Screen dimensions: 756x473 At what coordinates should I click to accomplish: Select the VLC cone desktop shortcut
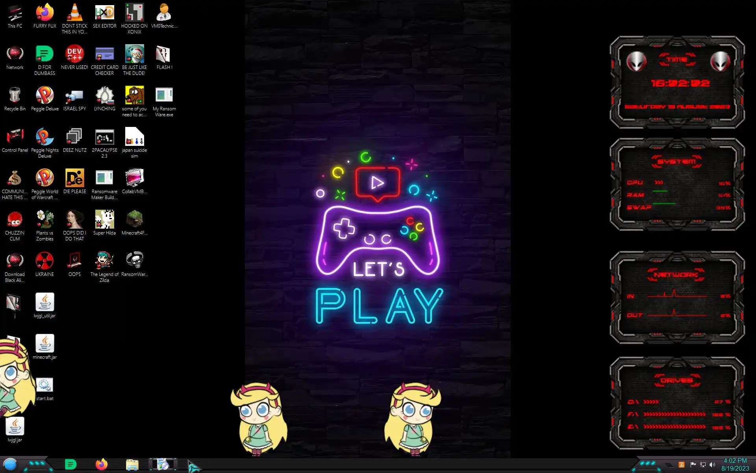click(x=74, y=13)
